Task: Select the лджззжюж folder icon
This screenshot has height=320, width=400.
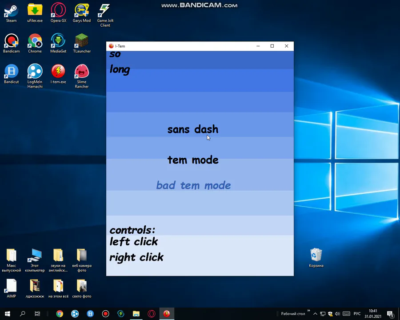Action: click(x=35, y=288)
